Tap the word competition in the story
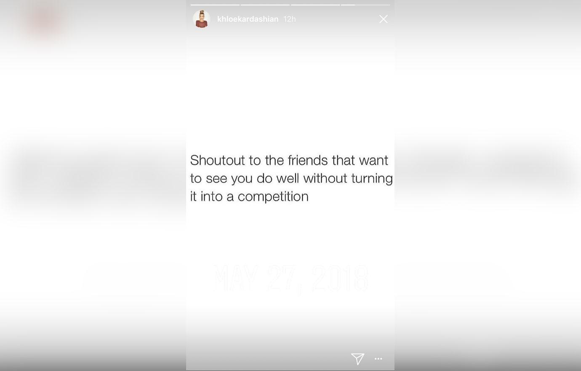Viewport: 581px width, 371px height. [x=273, y=196]
